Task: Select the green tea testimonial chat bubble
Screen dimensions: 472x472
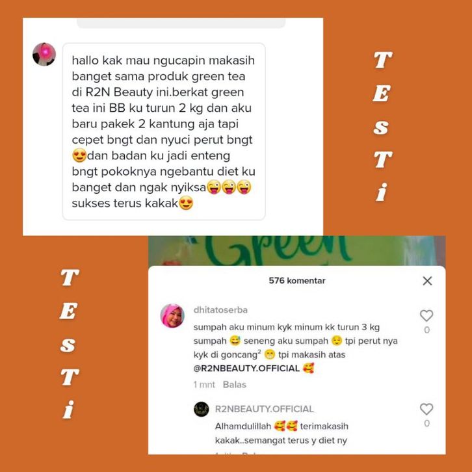Action: 164,131
